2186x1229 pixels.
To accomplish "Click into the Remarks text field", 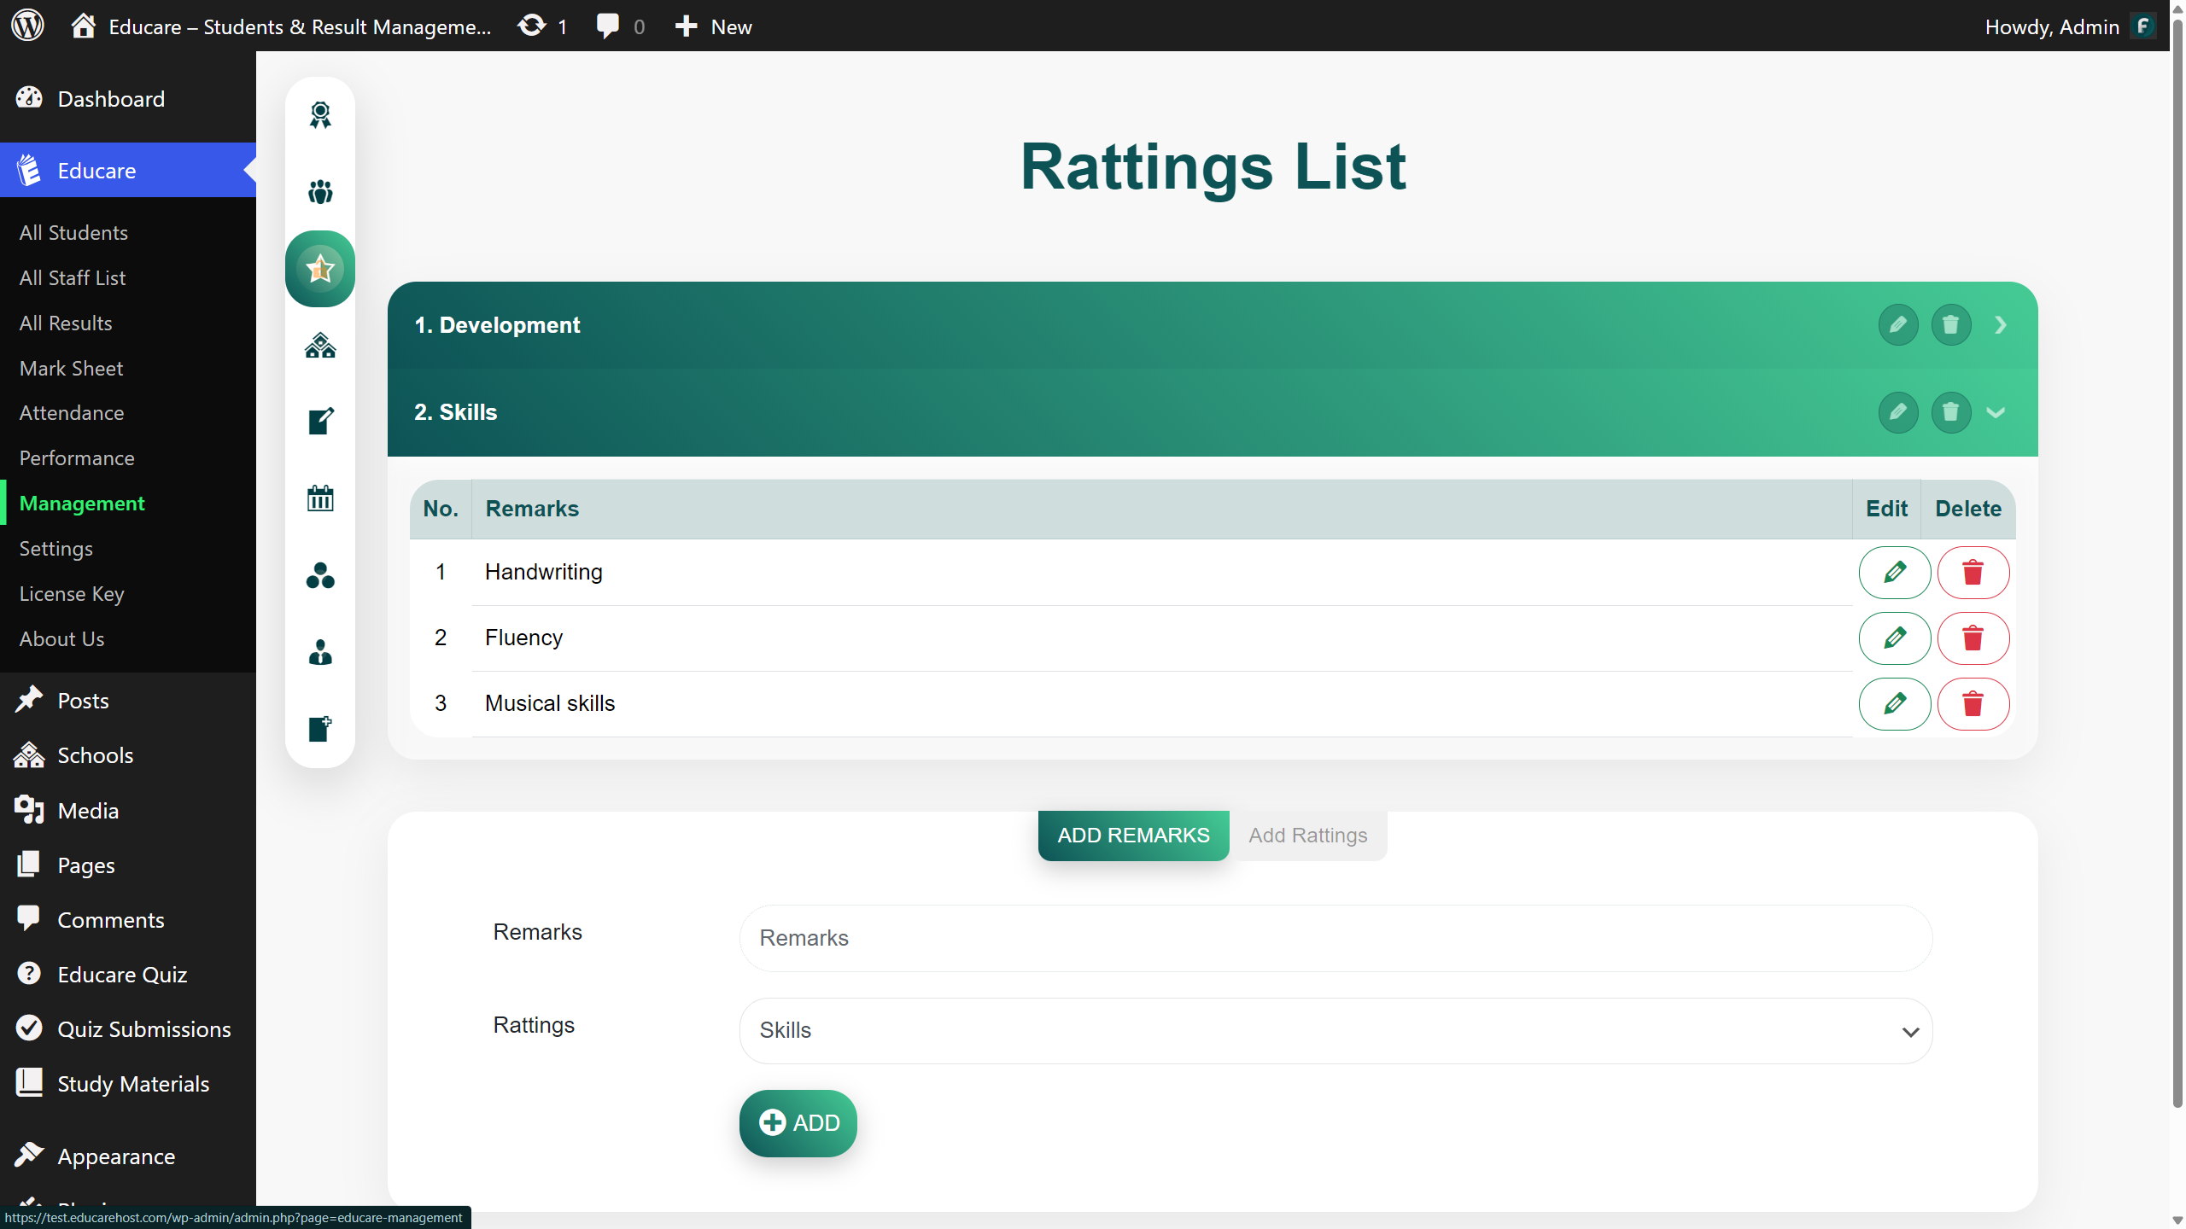I will coord(1336,938).
